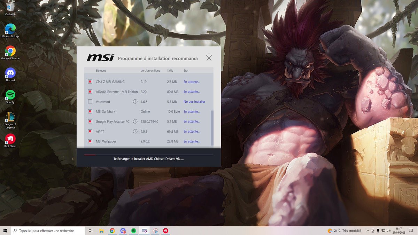Switch to Chrome on the taskbar
Screen dimensions: 418x235
[x=112, y=230]
